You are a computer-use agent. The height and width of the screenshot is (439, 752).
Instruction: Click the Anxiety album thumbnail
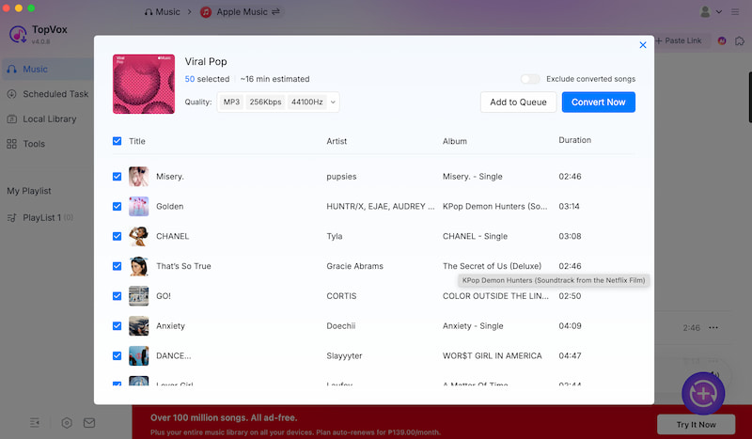(138, 326)
